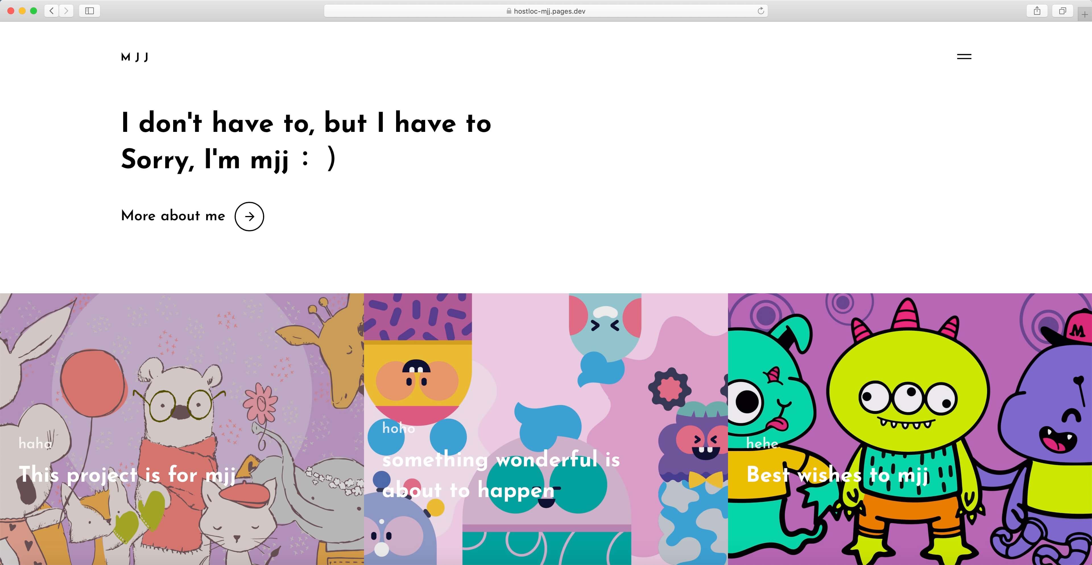The width and height of the screenshot is (1092, 565).
Task: Click the circled arrow icon
Action: (249, 217)
